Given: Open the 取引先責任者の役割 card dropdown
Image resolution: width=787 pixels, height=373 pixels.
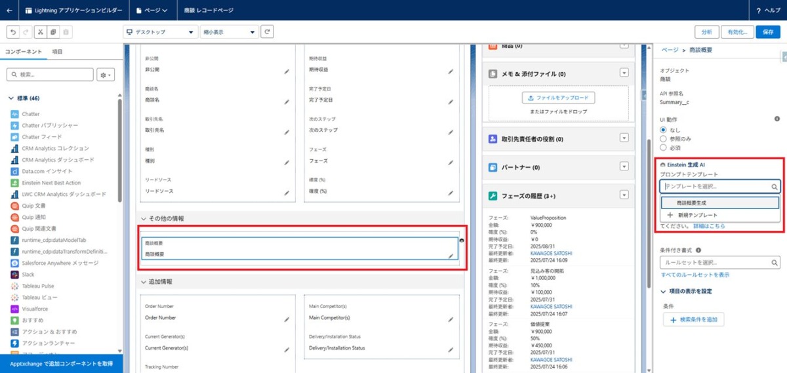Looking at the screenshot, I should click(x=624, y=138).
